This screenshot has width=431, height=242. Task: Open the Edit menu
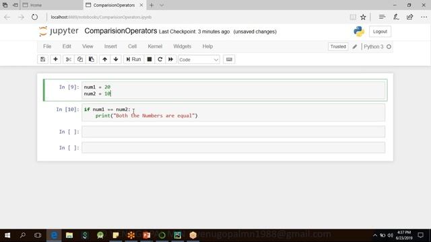[x=67, y=46]
